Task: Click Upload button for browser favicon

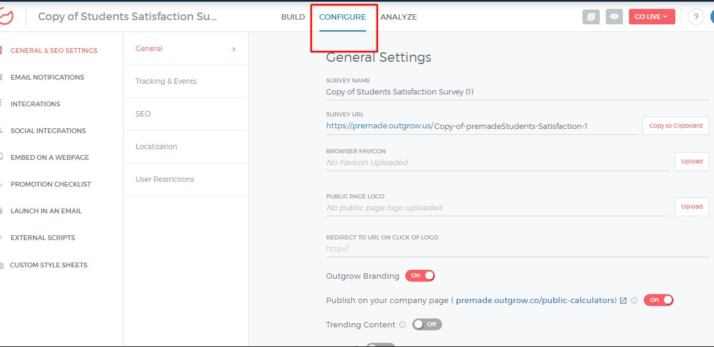Action: pos(691,162)
